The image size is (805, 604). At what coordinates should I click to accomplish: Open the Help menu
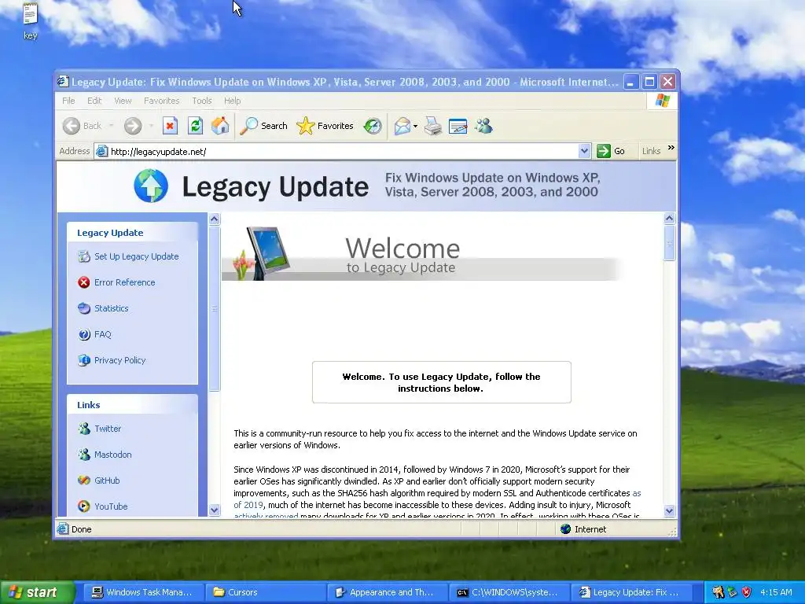click(232, 101)
